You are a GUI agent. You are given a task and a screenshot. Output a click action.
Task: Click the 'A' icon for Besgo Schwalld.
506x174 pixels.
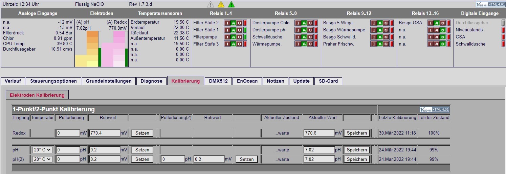pos(380,37)
